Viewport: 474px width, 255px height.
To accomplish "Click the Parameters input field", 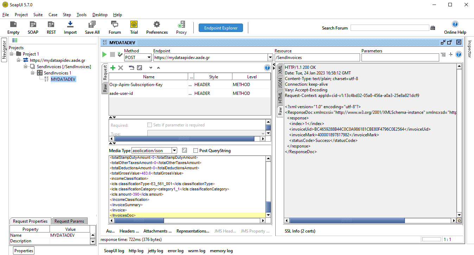I will click(x=400, y=58).
